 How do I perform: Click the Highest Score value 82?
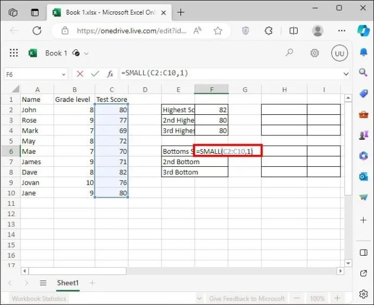click(211, 109)
